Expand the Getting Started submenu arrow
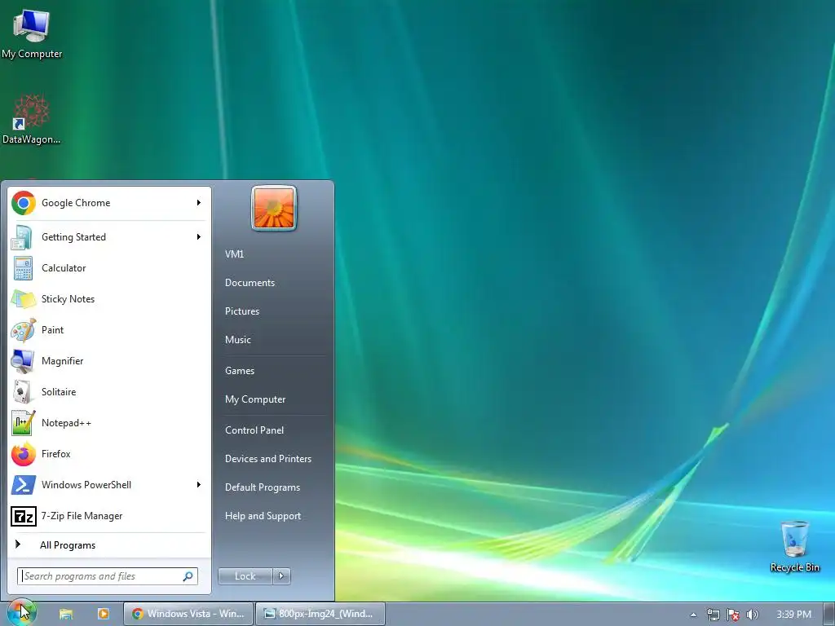This screenshot has height=626, width=835. click(x=199, y=237)
